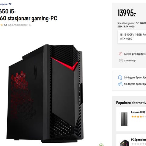
Task: Click the green plus zoom icon below the image
Action: coord(101,145)
